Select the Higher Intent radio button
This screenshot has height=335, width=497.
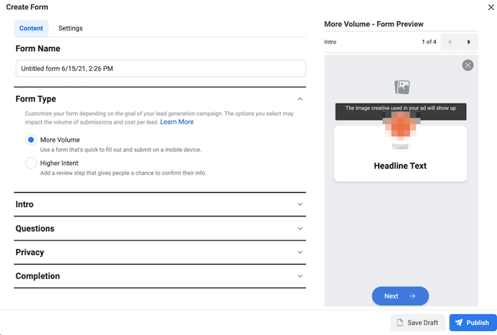click(31, 163)
